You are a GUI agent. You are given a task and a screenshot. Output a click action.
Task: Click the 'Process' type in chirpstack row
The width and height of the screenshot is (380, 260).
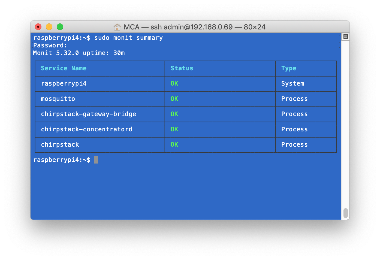click(294, 145)
